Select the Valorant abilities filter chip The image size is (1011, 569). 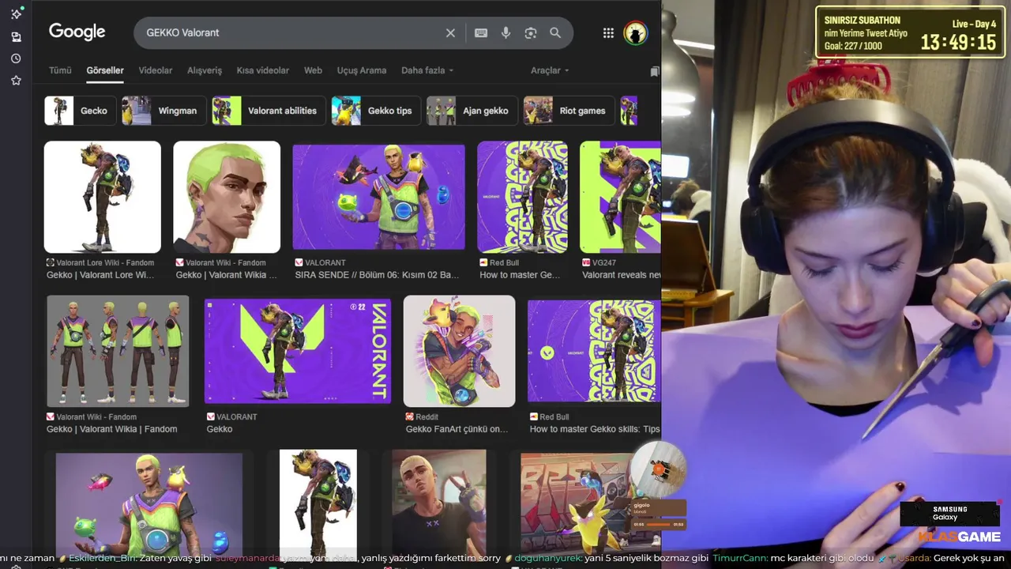click(269, 111)
